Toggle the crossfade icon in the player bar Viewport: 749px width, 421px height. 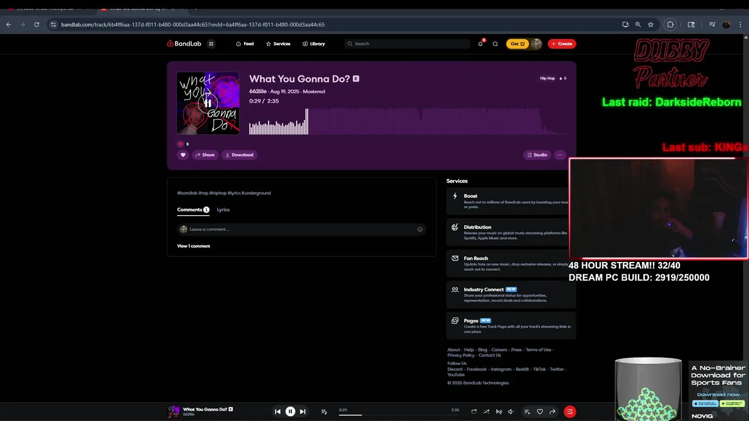[499, 412]
